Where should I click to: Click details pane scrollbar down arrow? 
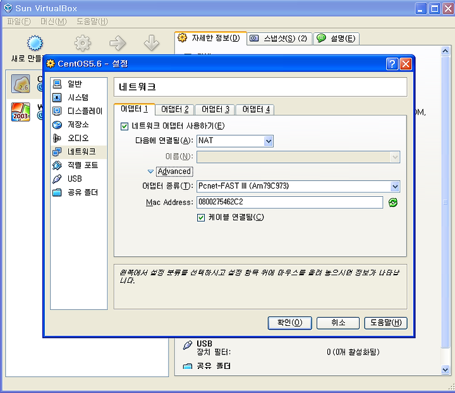[x=446, y=370]
